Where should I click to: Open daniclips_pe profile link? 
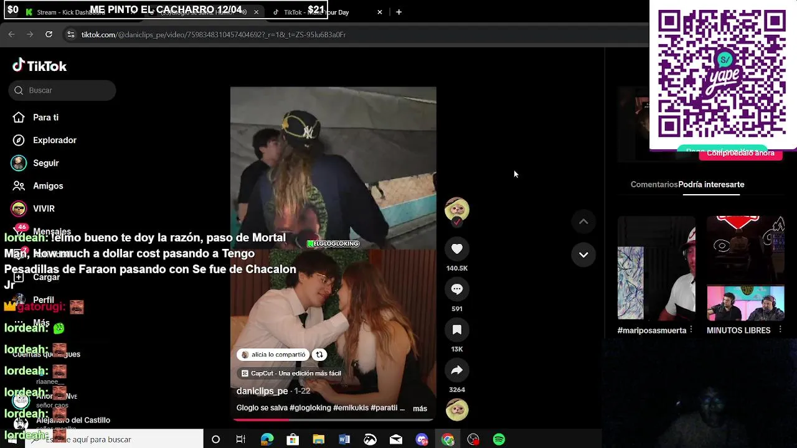click(262, 391)
